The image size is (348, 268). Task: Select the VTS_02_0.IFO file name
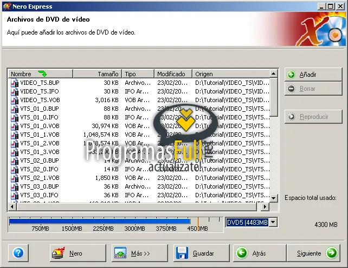tap(39, 169)
